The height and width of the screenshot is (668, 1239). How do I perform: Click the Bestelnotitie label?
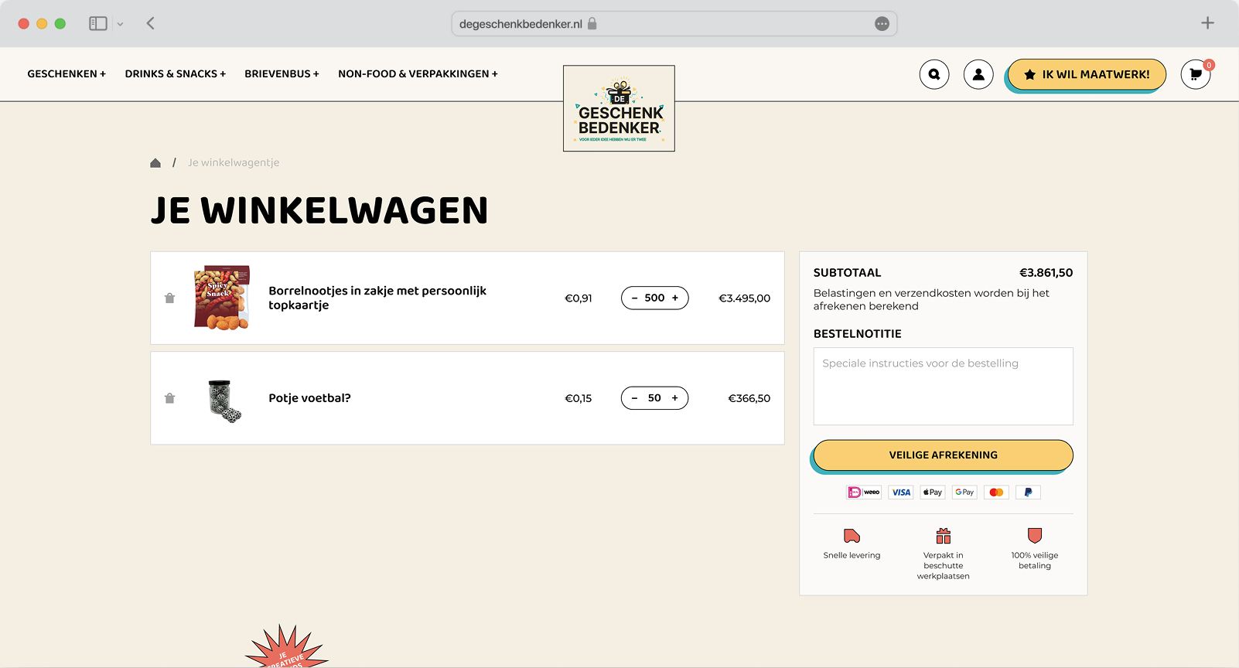point(858,334)
